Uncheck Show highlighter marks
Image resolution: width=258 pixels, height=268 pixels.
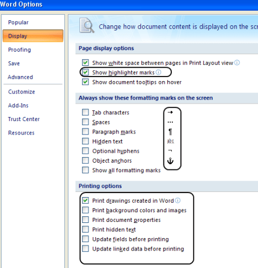click(86, 72)
